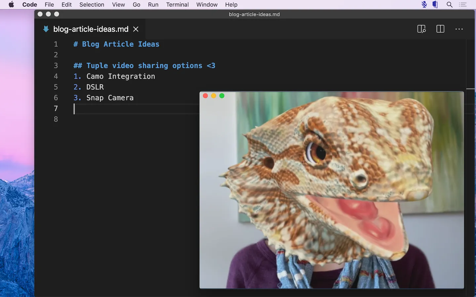Image resolution: width=476 pixels, height=297 pixels.
Task: Click line number 5 in the gutter
Action: pos(56,87)
